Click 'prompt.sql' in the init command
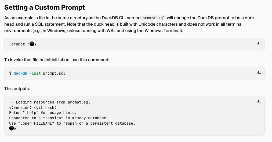 pyautogui.click(x=54, y=74)
